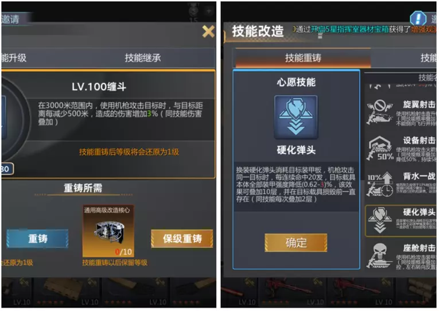The height and width of the screenshot is (311, 439).
Task: Select the 设备射击 skill icon
Action: pos(380,148)
